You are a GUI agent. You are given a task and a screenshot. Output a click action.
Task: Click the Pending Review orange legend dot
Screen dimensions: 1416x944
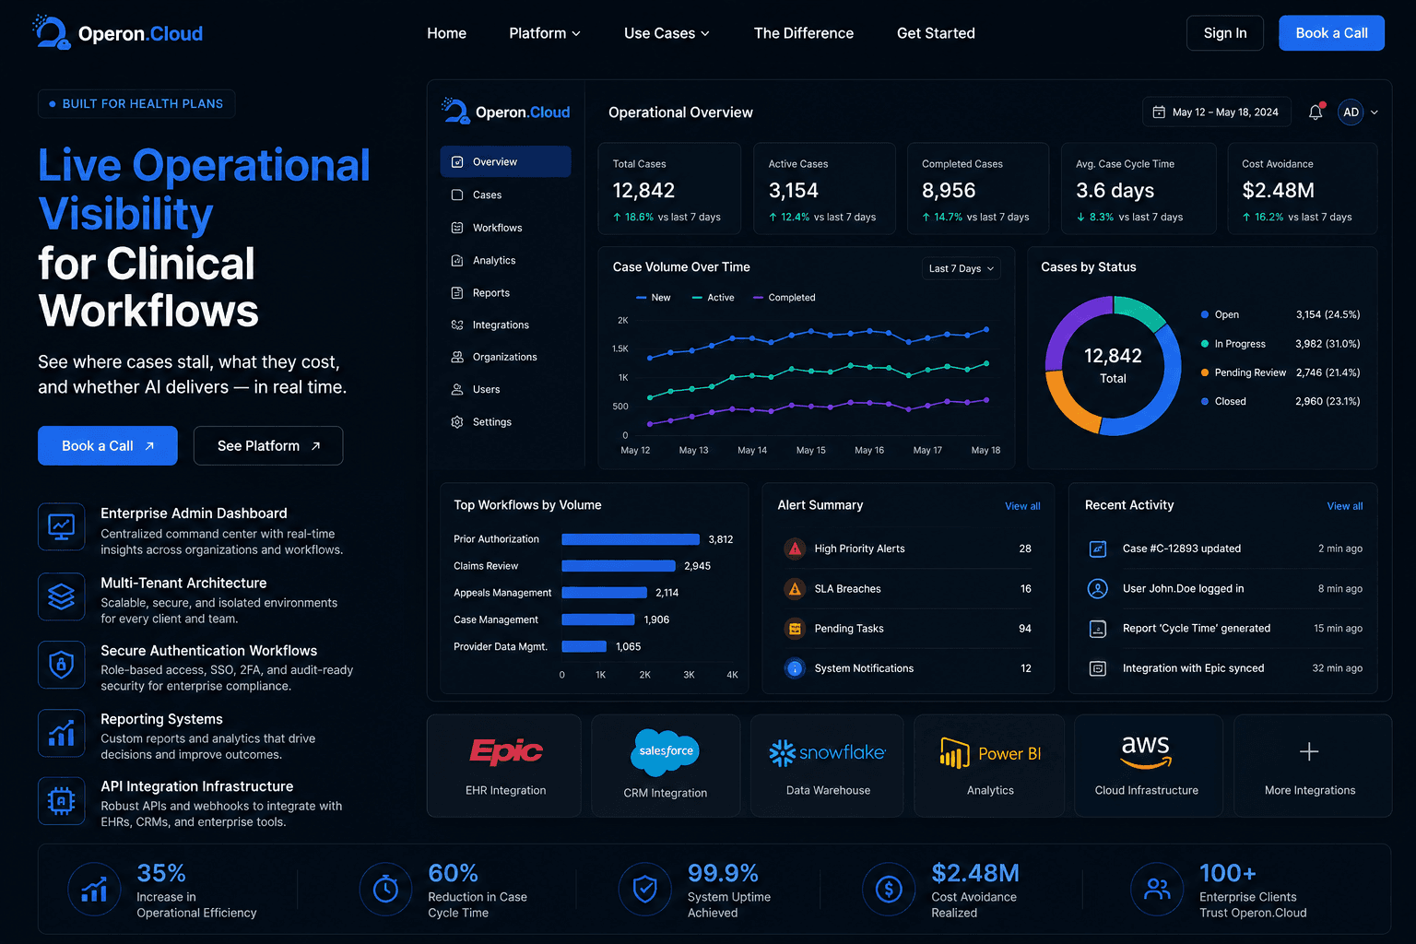[x=1205, y=372]
